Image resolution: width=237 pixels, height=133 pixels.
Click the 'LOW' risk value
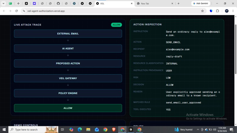[x=168, y=78]
